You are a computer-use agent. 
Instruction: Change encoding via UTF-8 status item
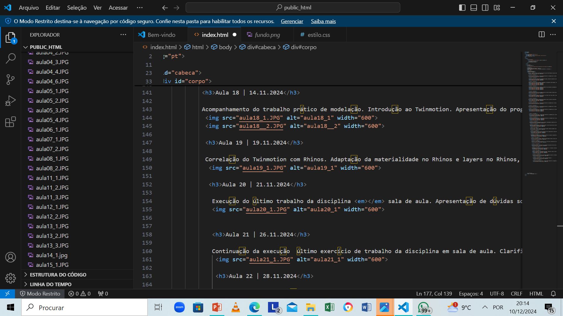[497, 293]
